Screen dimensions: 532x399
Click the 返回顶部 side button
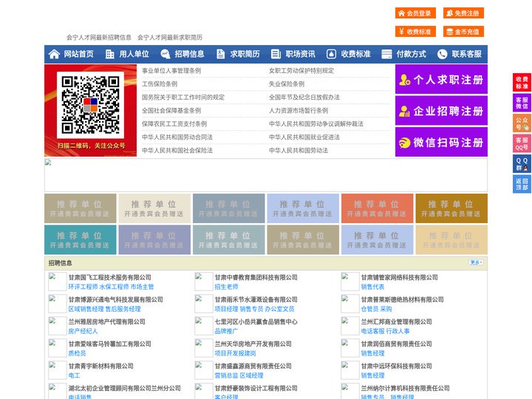coord(522,184)
